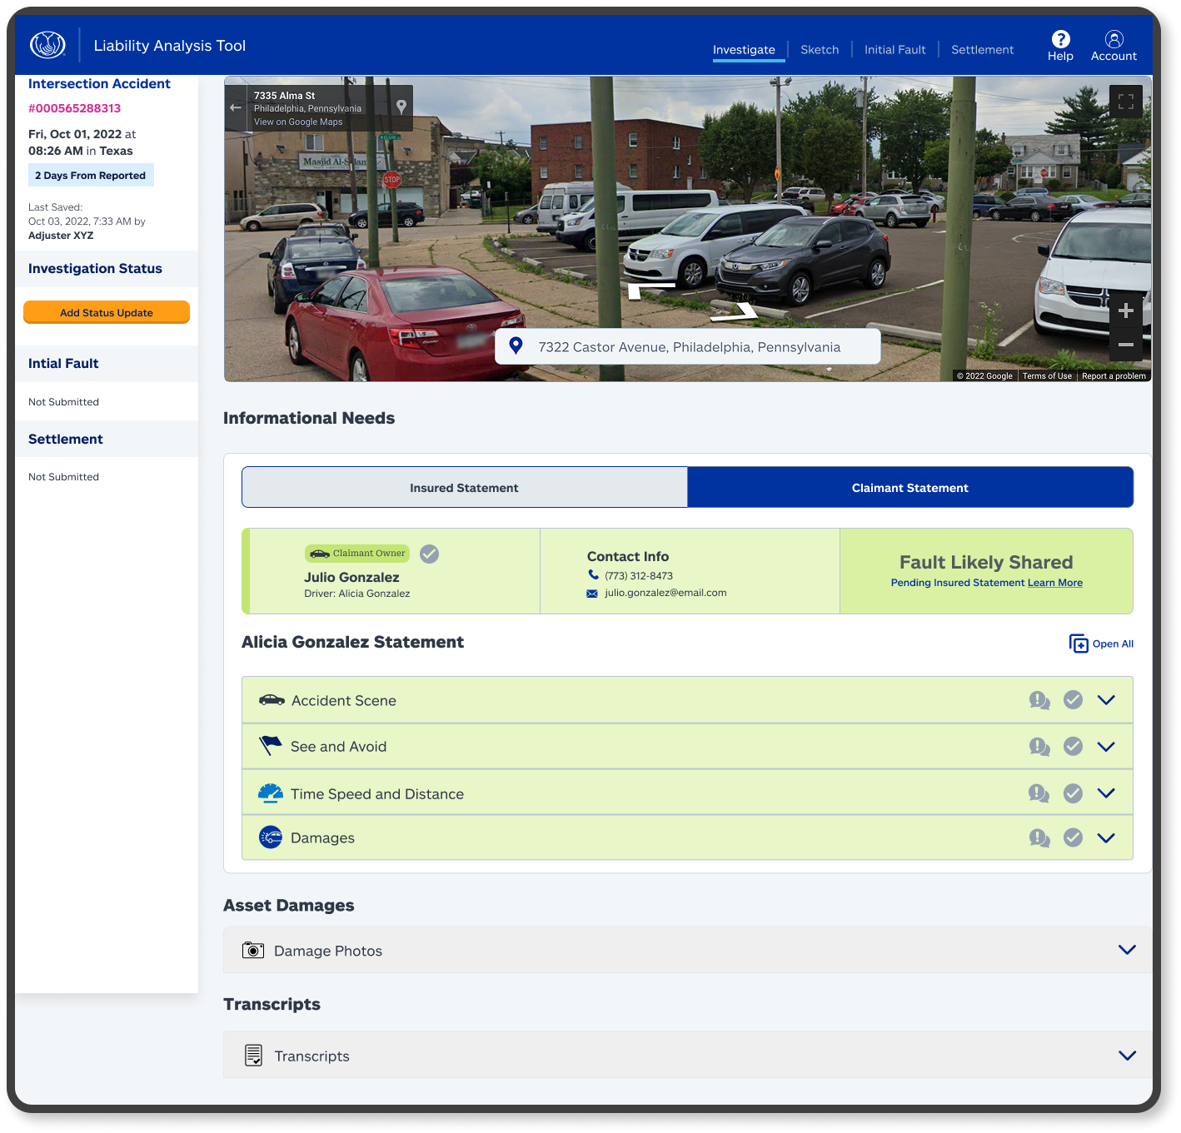This screenshot has width=1181, height=1133.
Task: Click the back arrow on street view
Action: point(236,107)
